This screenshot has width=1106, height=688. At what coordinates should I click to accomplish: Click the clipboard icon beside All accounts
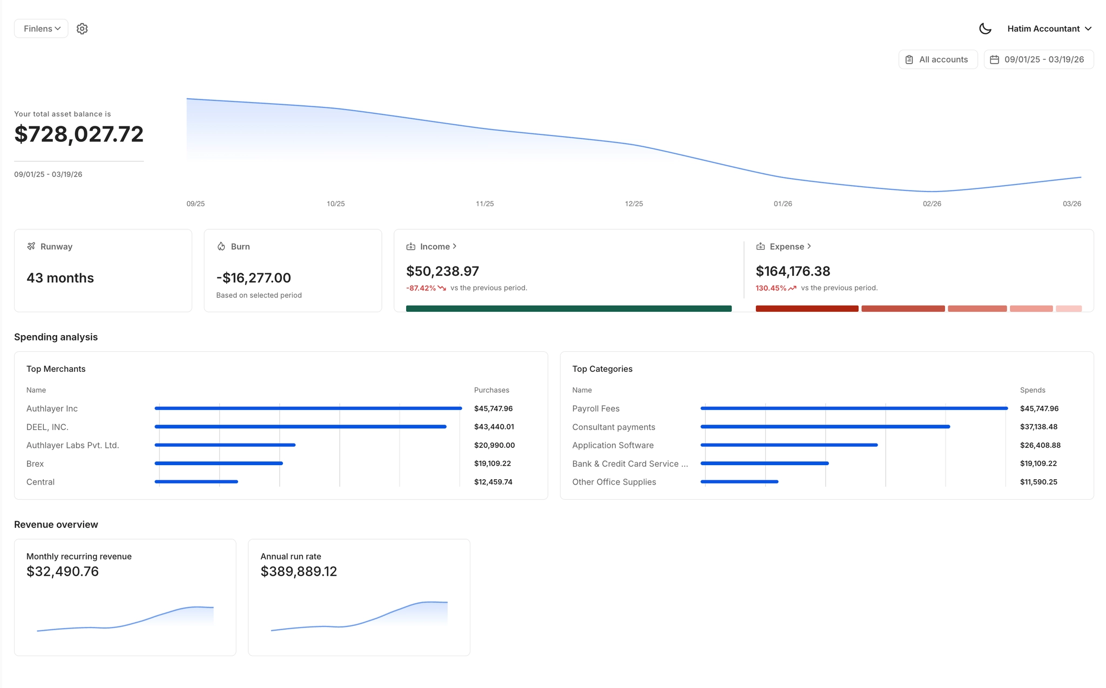click(909, 59)
